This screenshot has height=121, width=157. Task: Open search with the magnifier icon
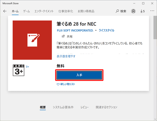(117, 11)
